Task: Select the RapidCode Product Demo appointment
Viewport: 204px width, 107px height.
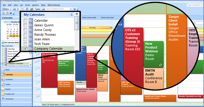Action: (160, 98)
